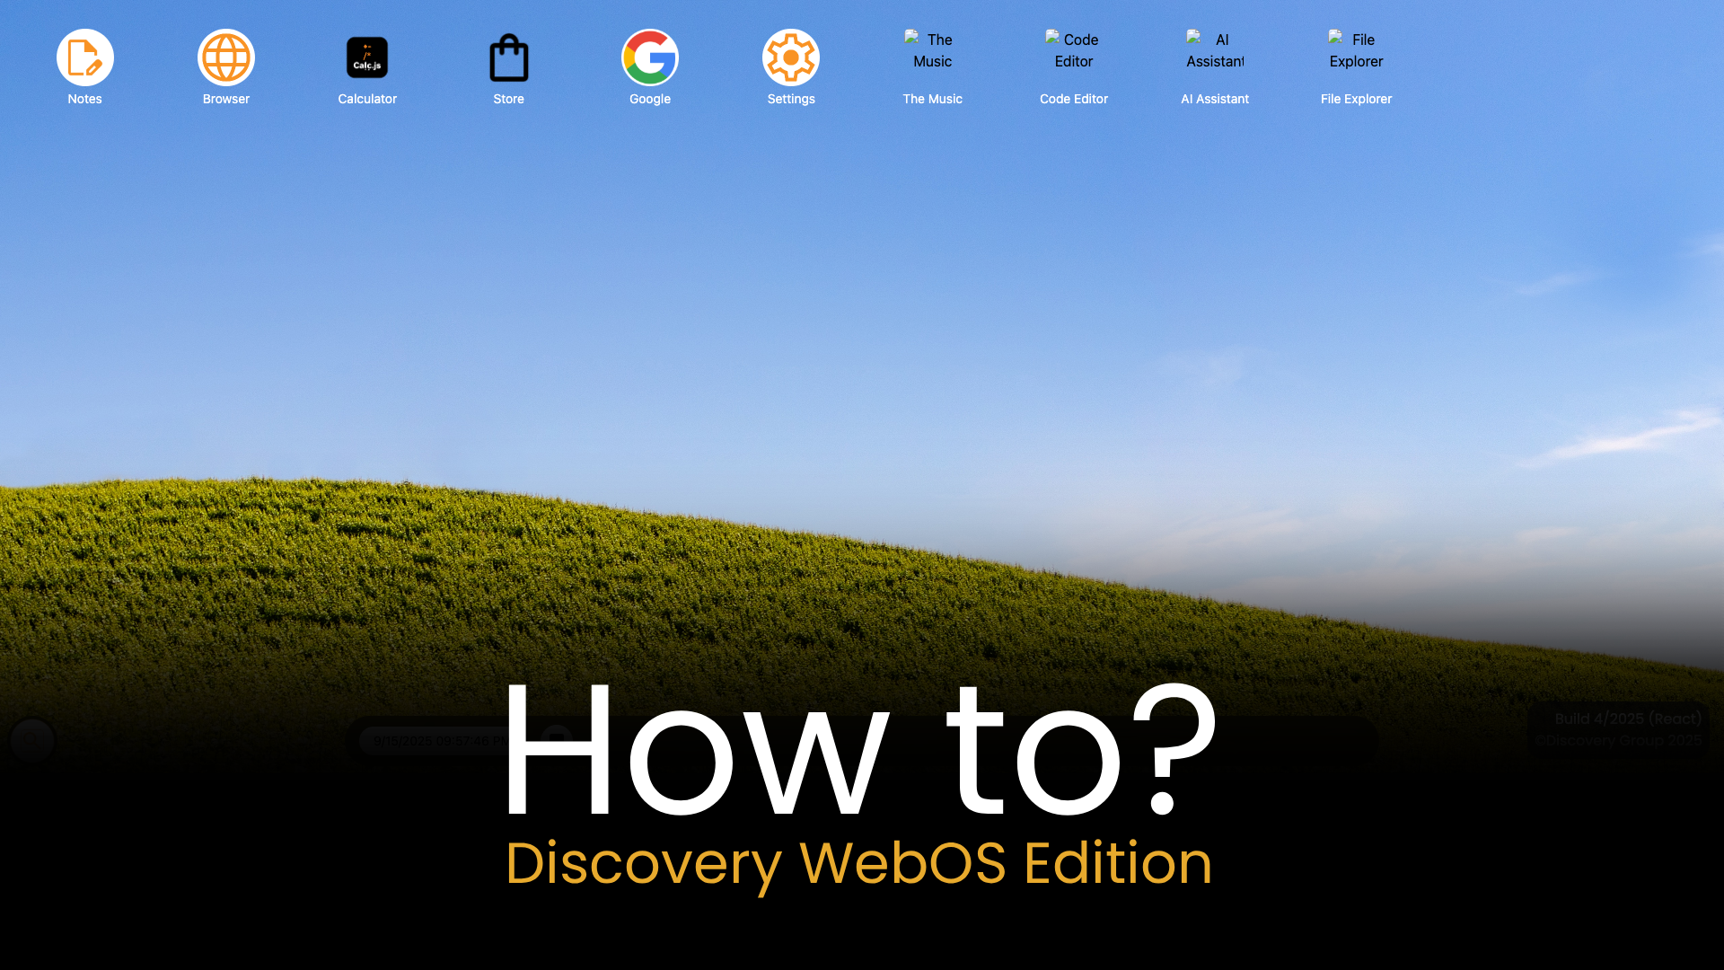1724x970 pixels.
Task: Click the Discovery Group 2025 copyright text
Action: [x=1618, y=741]
